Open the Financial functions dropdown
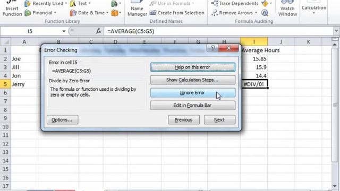Image resolution: width=340 pixels, height=191 pixels. click(40, 13)
